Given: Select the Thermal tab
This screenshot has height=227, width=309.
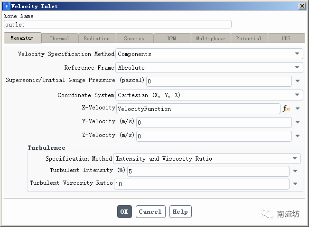Looking at the screenshot, I should (x=59, y=38).
